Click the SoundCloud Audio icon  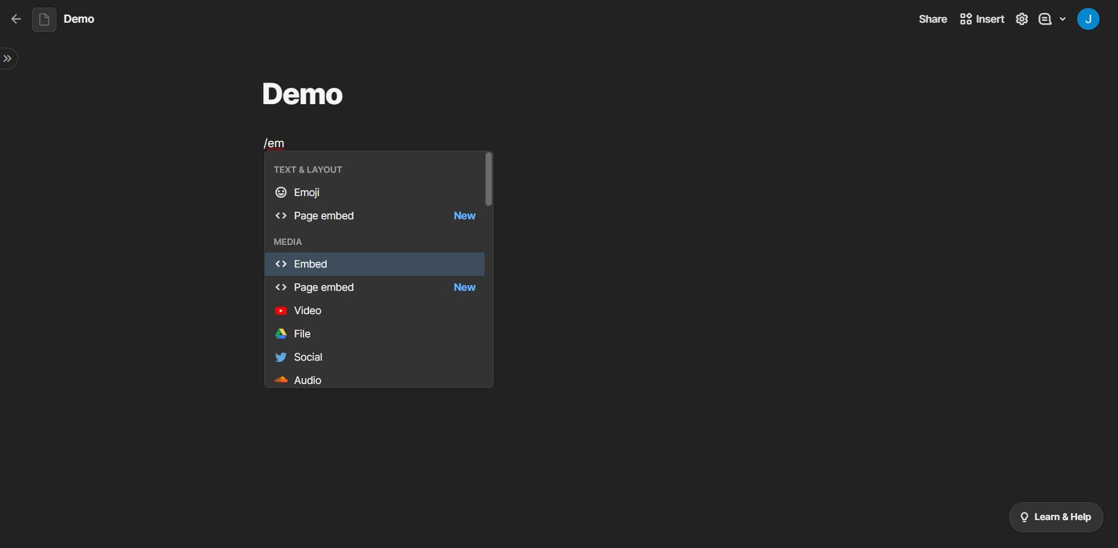[281, 380]
